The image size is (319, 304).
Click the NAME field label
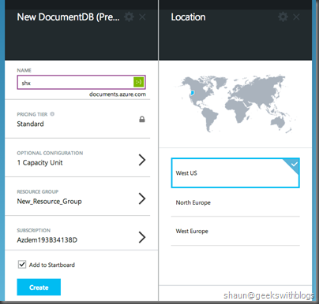coord(24,70)
